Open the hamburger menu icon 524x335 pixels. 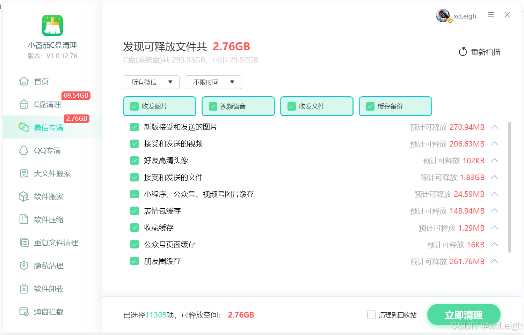pyautogui.click(x=491, y=15)
